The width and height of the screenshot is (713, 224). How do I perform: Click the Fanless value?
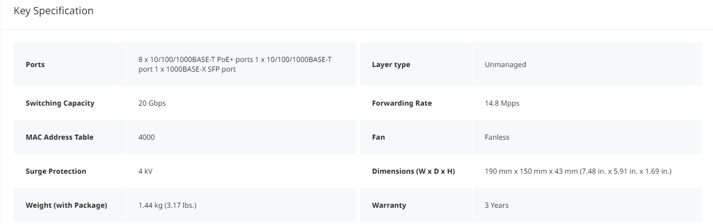click(497, 137)
